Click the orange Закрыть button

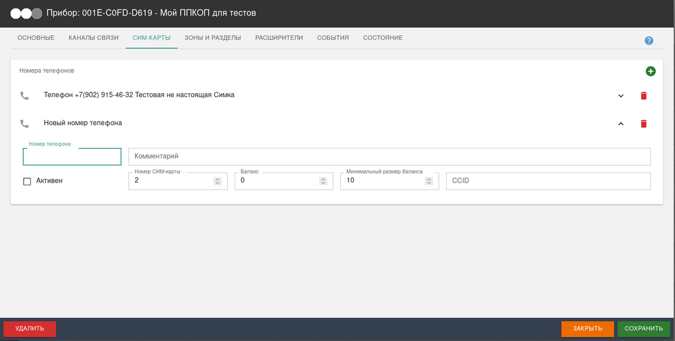[587, 329]
